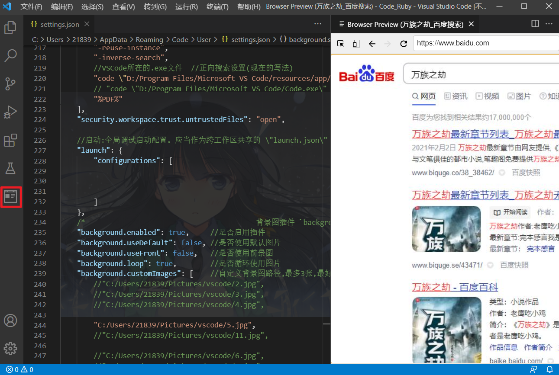This screenshot has height=375, width=559.
Task: Go back in Browser Preview
Action: 372,43
